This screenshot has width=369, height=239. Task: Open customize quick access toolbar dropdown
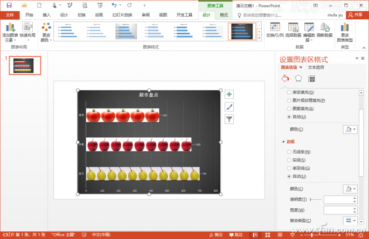point(144,5)
